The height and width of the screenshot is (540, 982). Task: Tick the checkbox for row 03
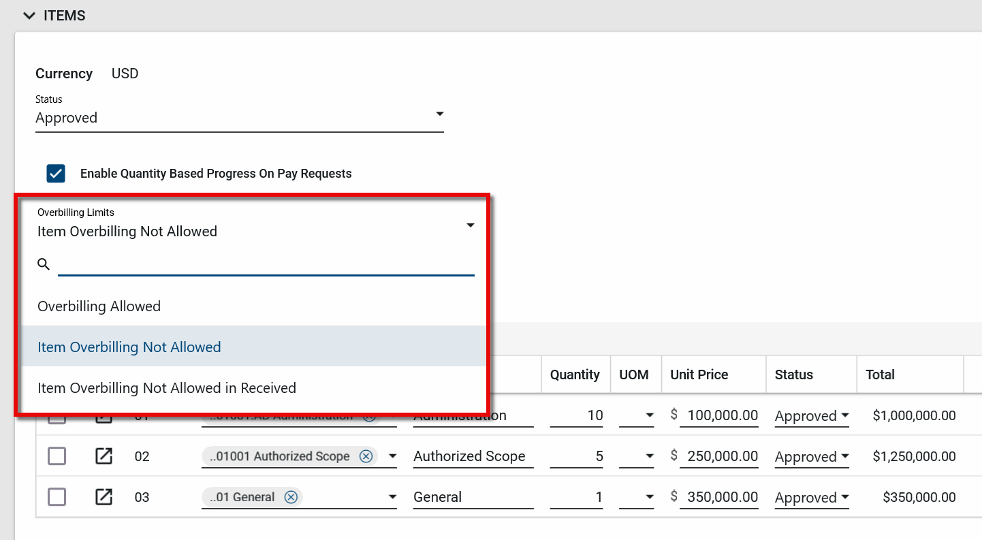click(57, 497)
